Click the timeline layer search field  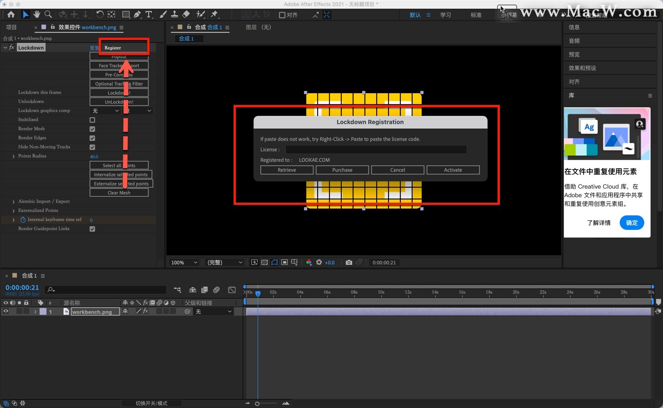pos(106,289)
